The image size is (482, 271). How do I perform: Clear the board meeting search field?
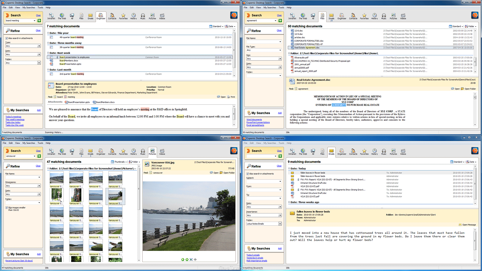[x=38, y=15]
